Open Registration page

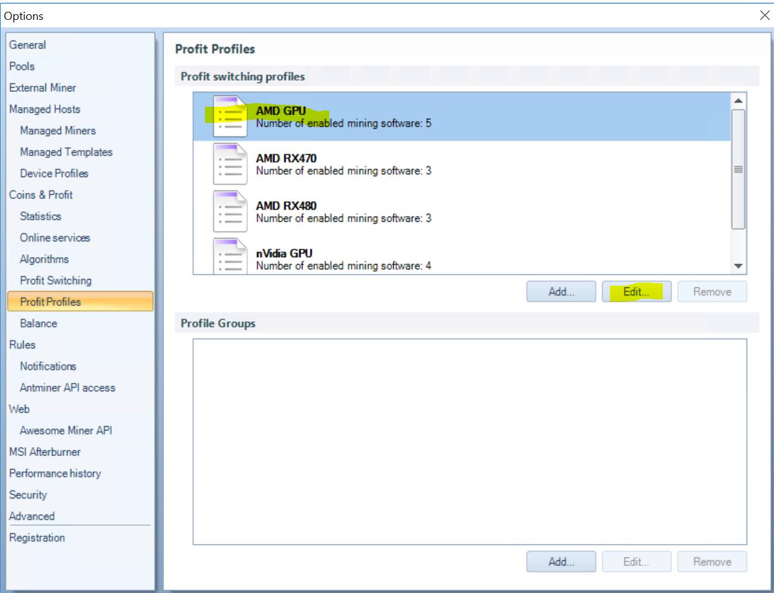point(37,538)
